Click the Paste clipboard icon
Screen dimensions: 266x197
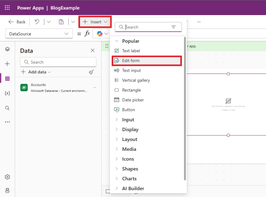coord(61,22)
